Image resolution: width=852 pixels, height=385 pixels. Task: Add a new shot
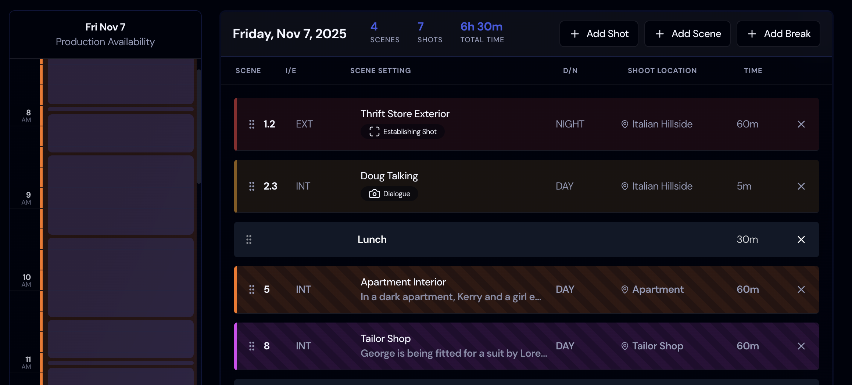pos(599,34)
